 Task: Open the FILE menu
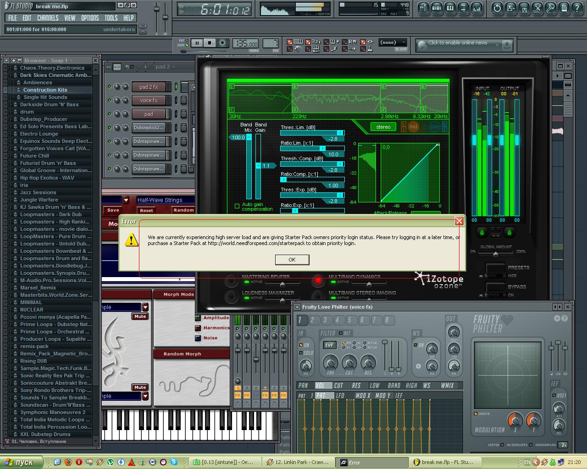[x=12, y=18]
